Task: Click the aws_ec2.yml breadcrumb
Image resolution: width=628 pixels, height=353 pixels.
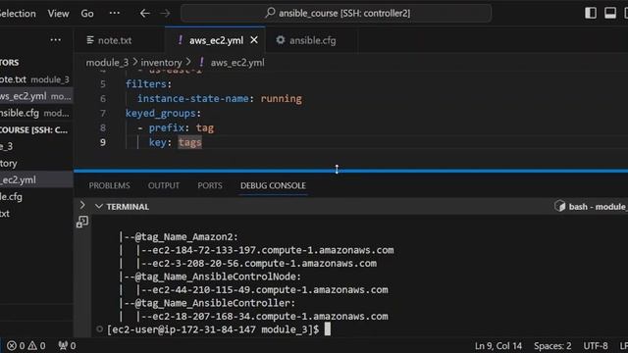Action: 237,63
